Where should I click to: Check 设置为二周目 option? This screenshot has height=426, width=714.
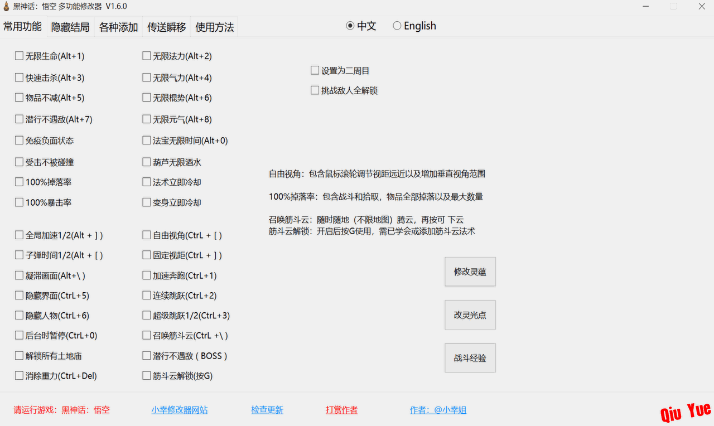(315, 71)
